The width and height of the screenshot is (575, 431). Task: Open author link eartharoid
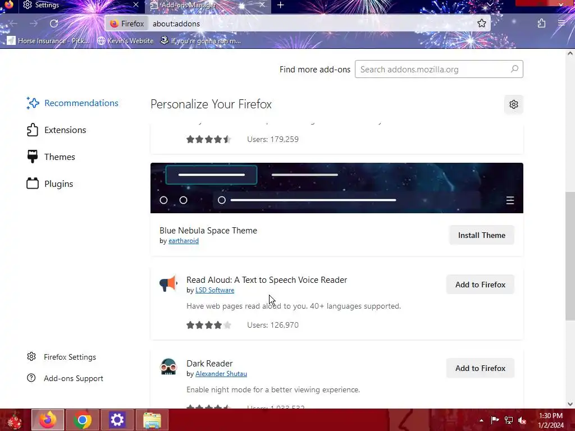184,241
